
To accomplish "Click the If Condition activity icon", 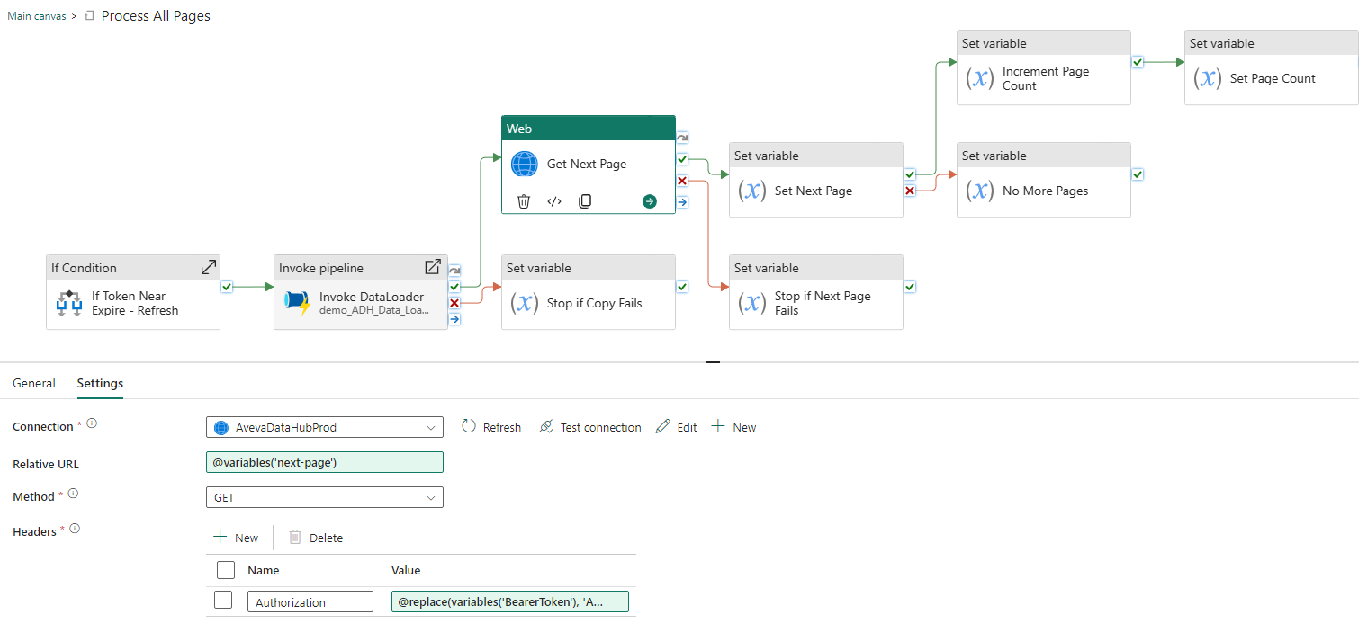I will (x=69, y=303).
